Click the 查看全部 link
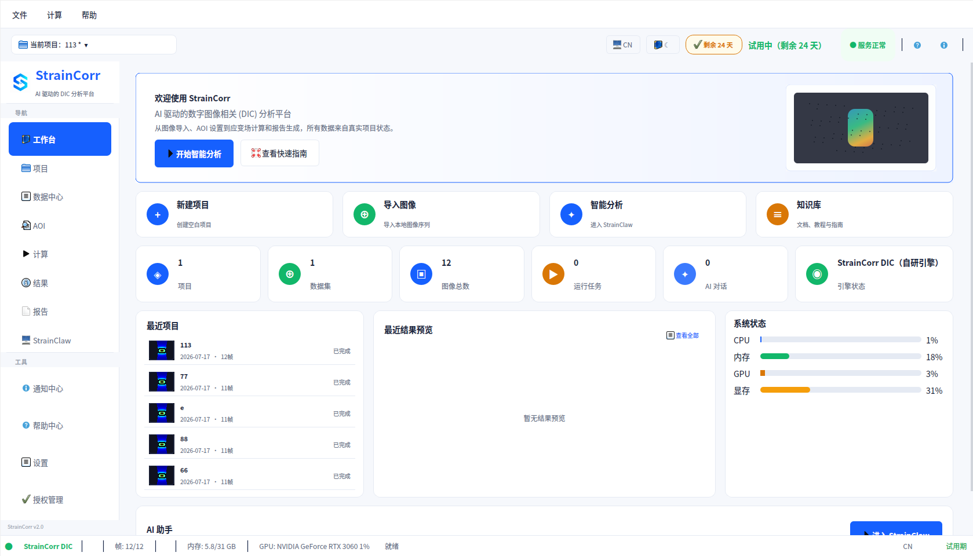Screen dimensions: 973x556 pos(683,335)
